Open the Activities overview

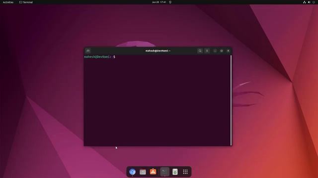8,2
